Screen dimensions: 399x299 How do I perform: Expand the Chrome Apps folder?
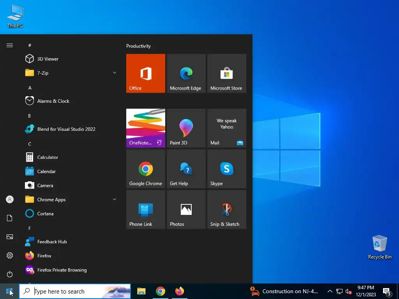pyautogui.click(x=71, y=199)
